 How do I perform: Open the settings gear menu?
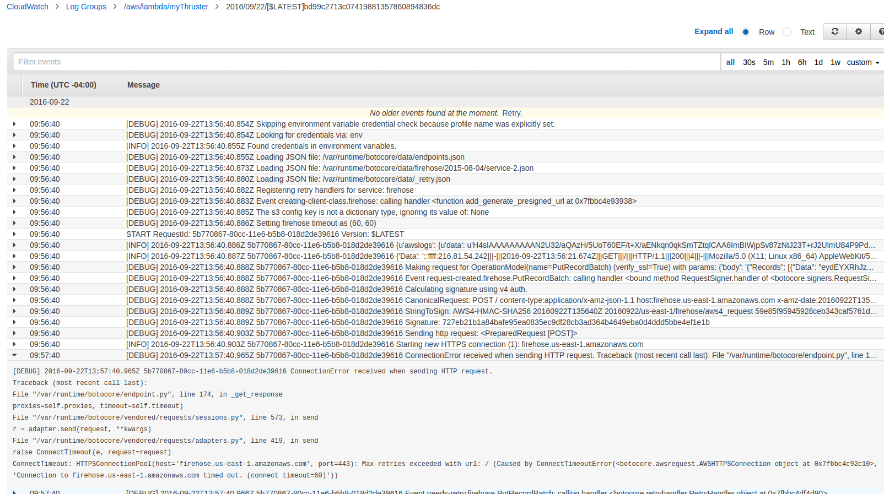click(x=859, y=32)
